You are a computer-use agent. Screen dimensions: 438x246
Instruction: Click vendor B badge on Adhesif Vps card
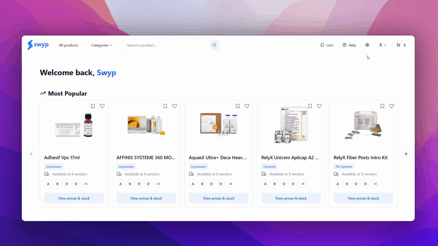57,184
